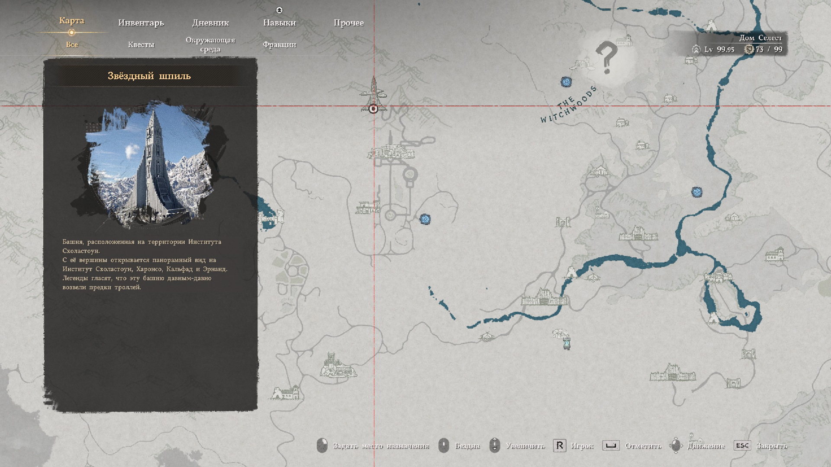
Task: Select the large castle on the river bank
Action: tap(544, 297)
